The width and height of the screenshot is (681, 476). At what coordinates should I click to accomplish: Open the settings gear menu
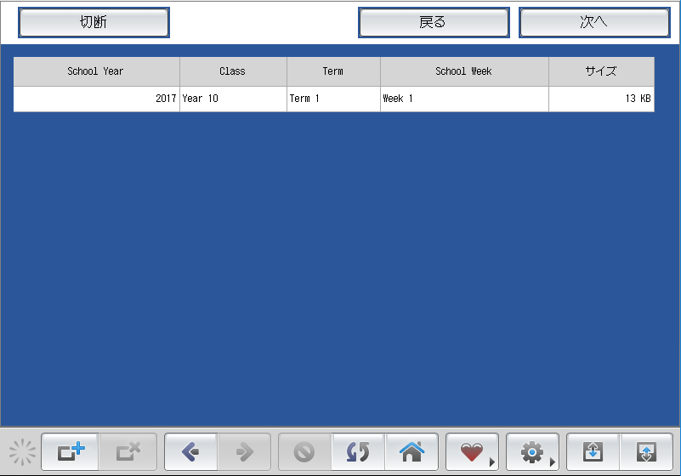pos(532,451)
